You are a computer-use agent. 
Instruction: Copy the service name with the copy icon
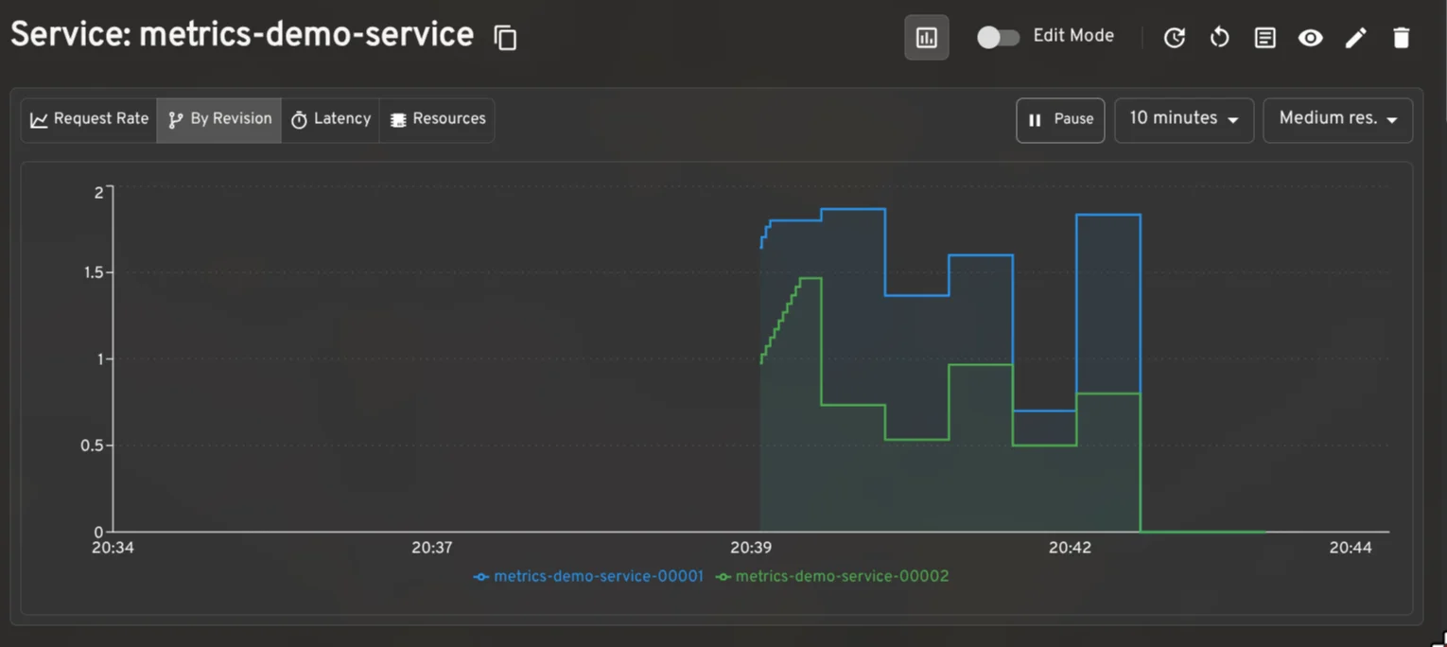pyautogui.click(x=506, y=38)
